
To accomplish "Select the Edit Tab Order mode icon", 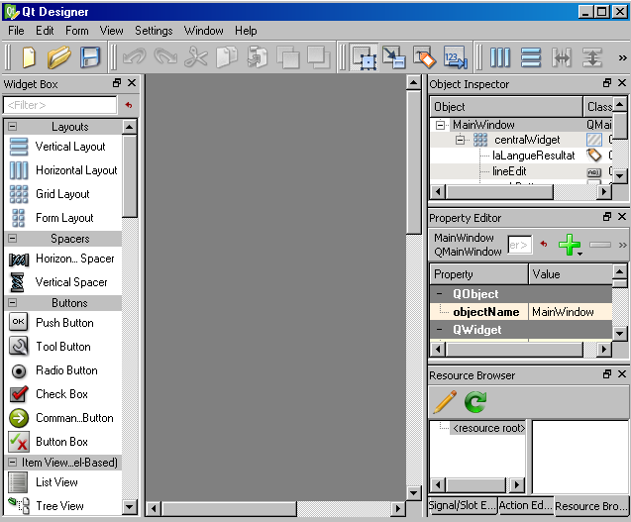I will click(x=455, y=57).
